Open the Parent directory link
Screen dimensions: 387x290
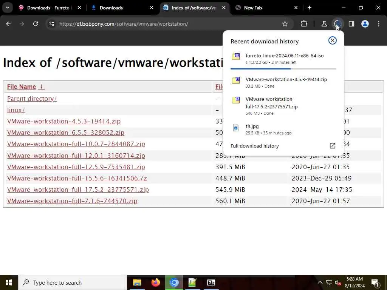point(32,99)
